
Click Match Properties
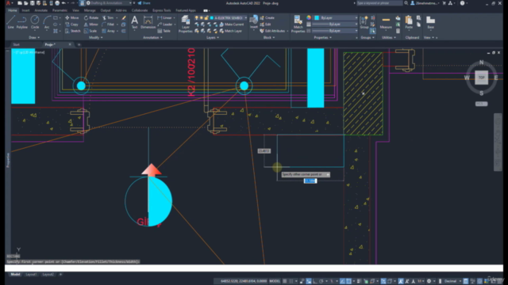click(298, 24)
